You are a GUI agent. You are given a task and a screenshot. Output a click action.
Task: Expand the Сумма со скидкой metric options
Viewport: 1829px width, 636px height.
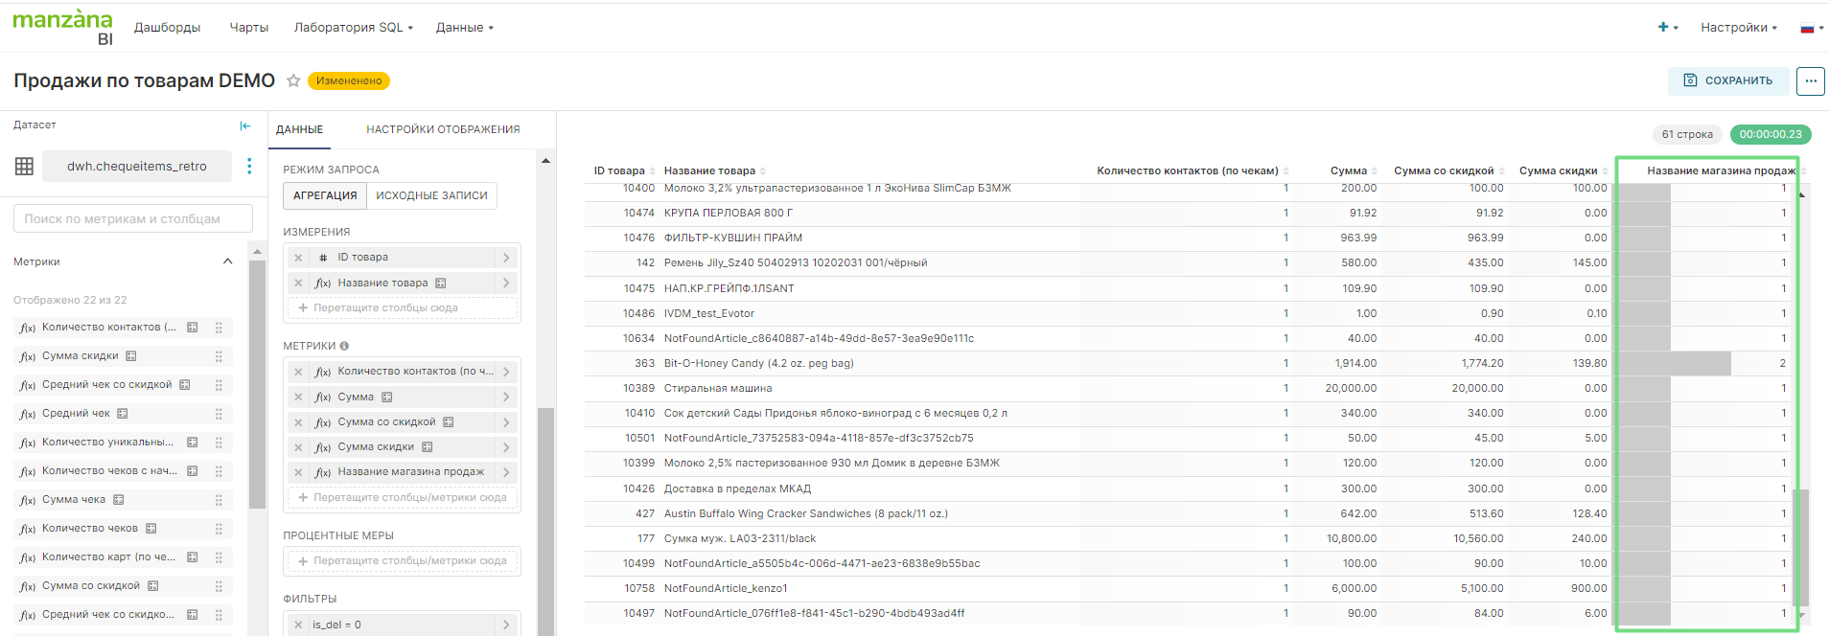[x=506, y=422]
